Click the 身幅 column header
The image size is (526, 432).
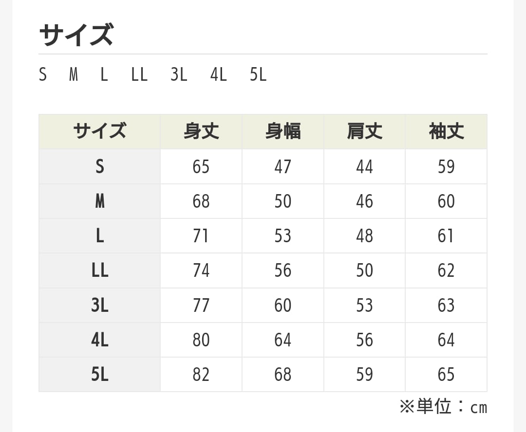(282, 131)
